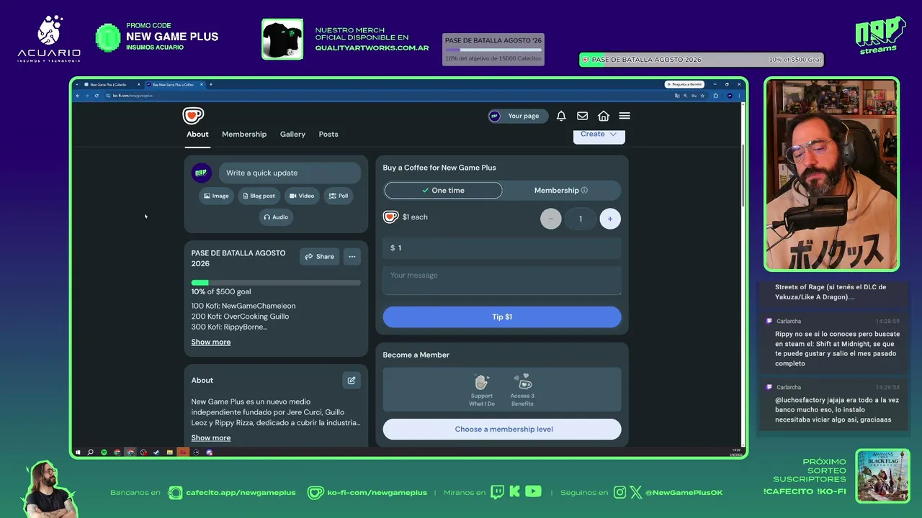Switch to Membership payment option
The height and width of the screenshot is (518, 922).
561,191
